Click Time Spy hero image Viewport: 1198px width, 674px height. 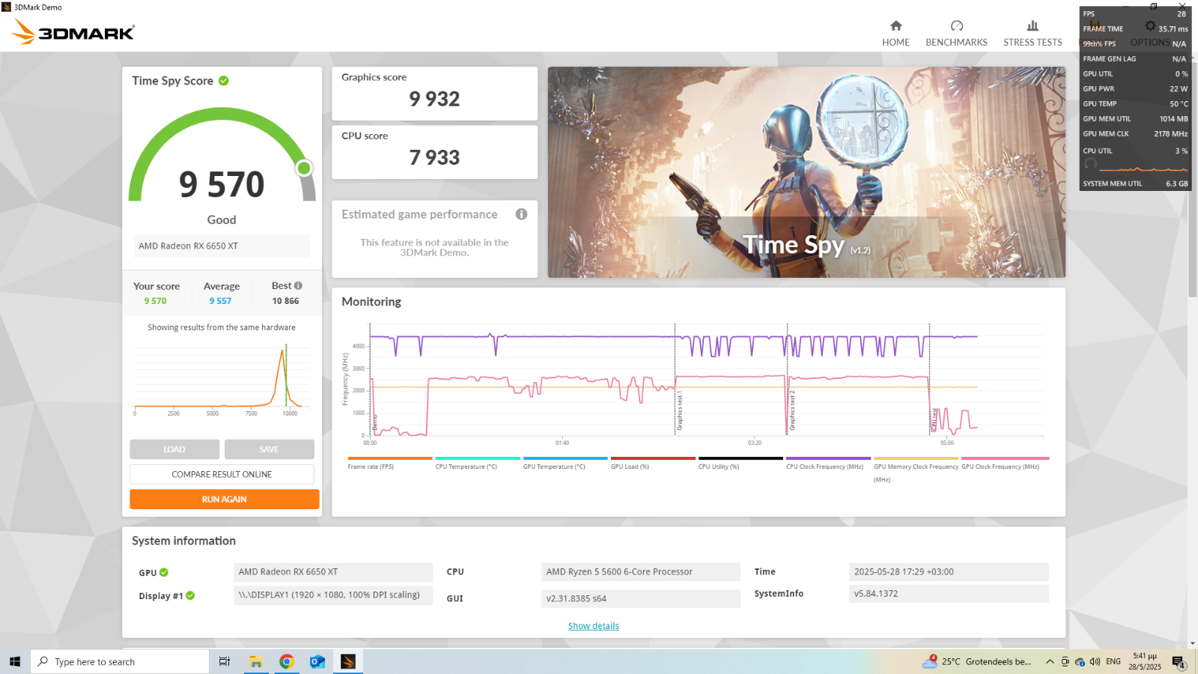tap(806, 172)
